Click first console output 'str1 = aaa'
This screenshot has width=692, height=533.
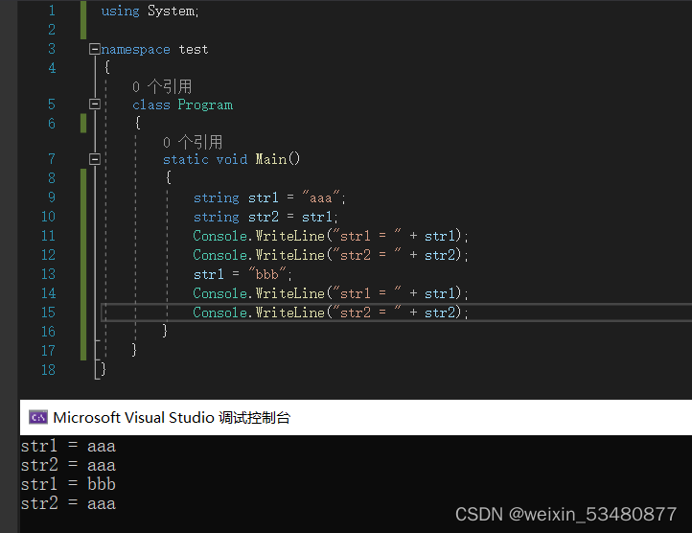pyautogui.click(x=68, y=446)
